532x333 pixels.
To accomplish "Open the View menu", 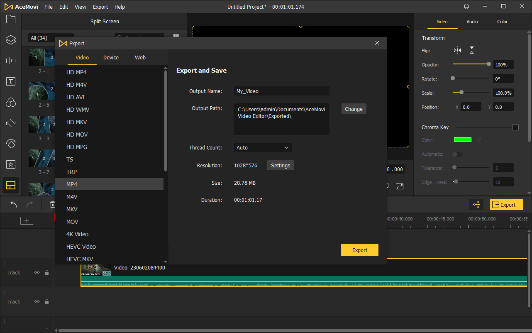I will (81, 7).
